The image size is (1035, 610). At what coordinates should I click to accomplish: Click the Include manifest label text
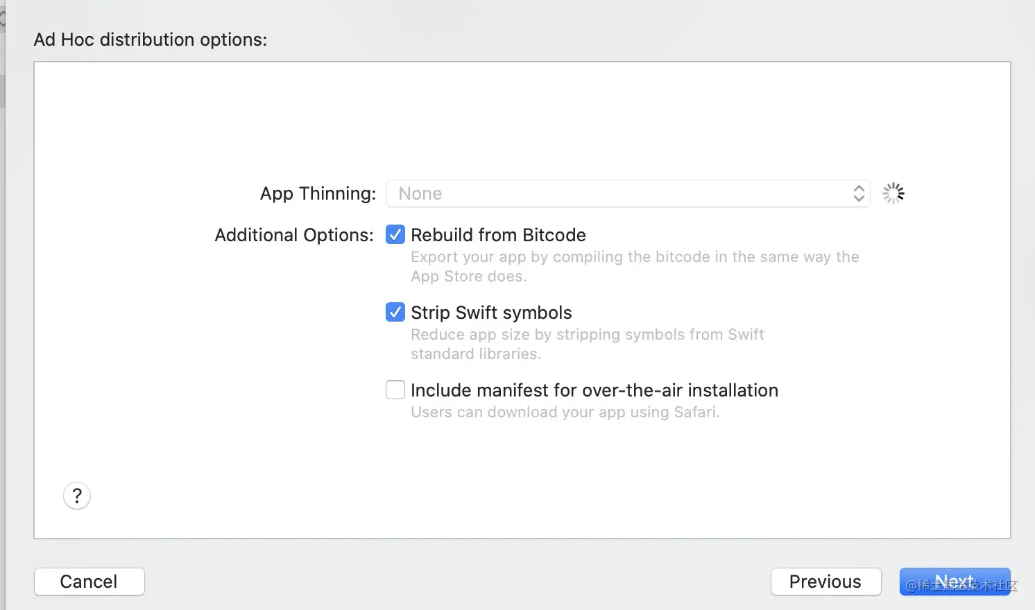pyautogui.click(x=594, y=390)
